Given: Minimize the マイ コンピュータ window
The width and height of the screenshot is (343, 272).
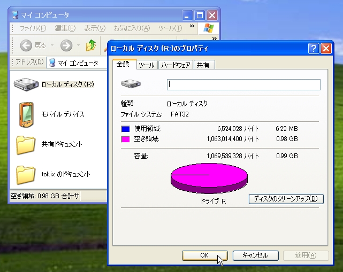Looking at the screenshot, I should point(187,15).
